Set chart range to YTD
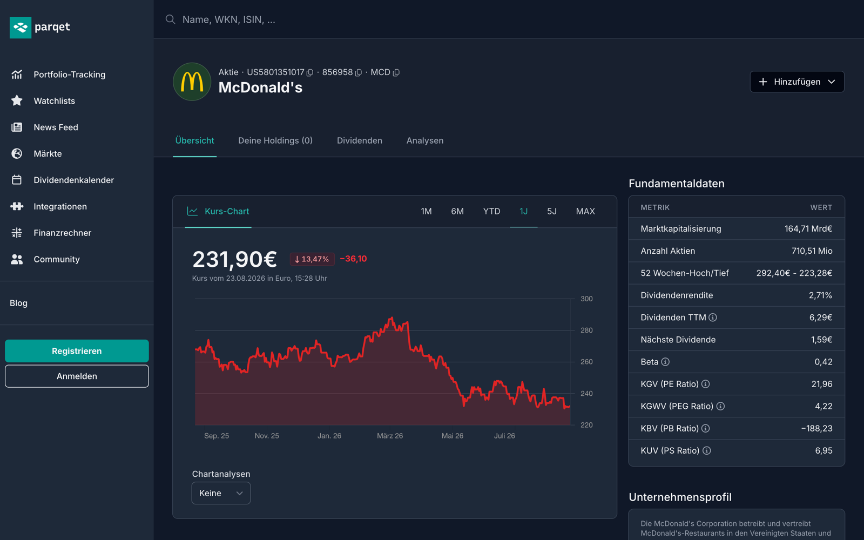 pyautogui.click(x=491, y=211)
